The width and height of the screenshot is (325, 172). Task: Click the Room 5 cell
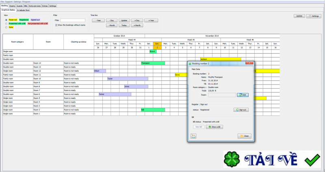tap(48, 98)
